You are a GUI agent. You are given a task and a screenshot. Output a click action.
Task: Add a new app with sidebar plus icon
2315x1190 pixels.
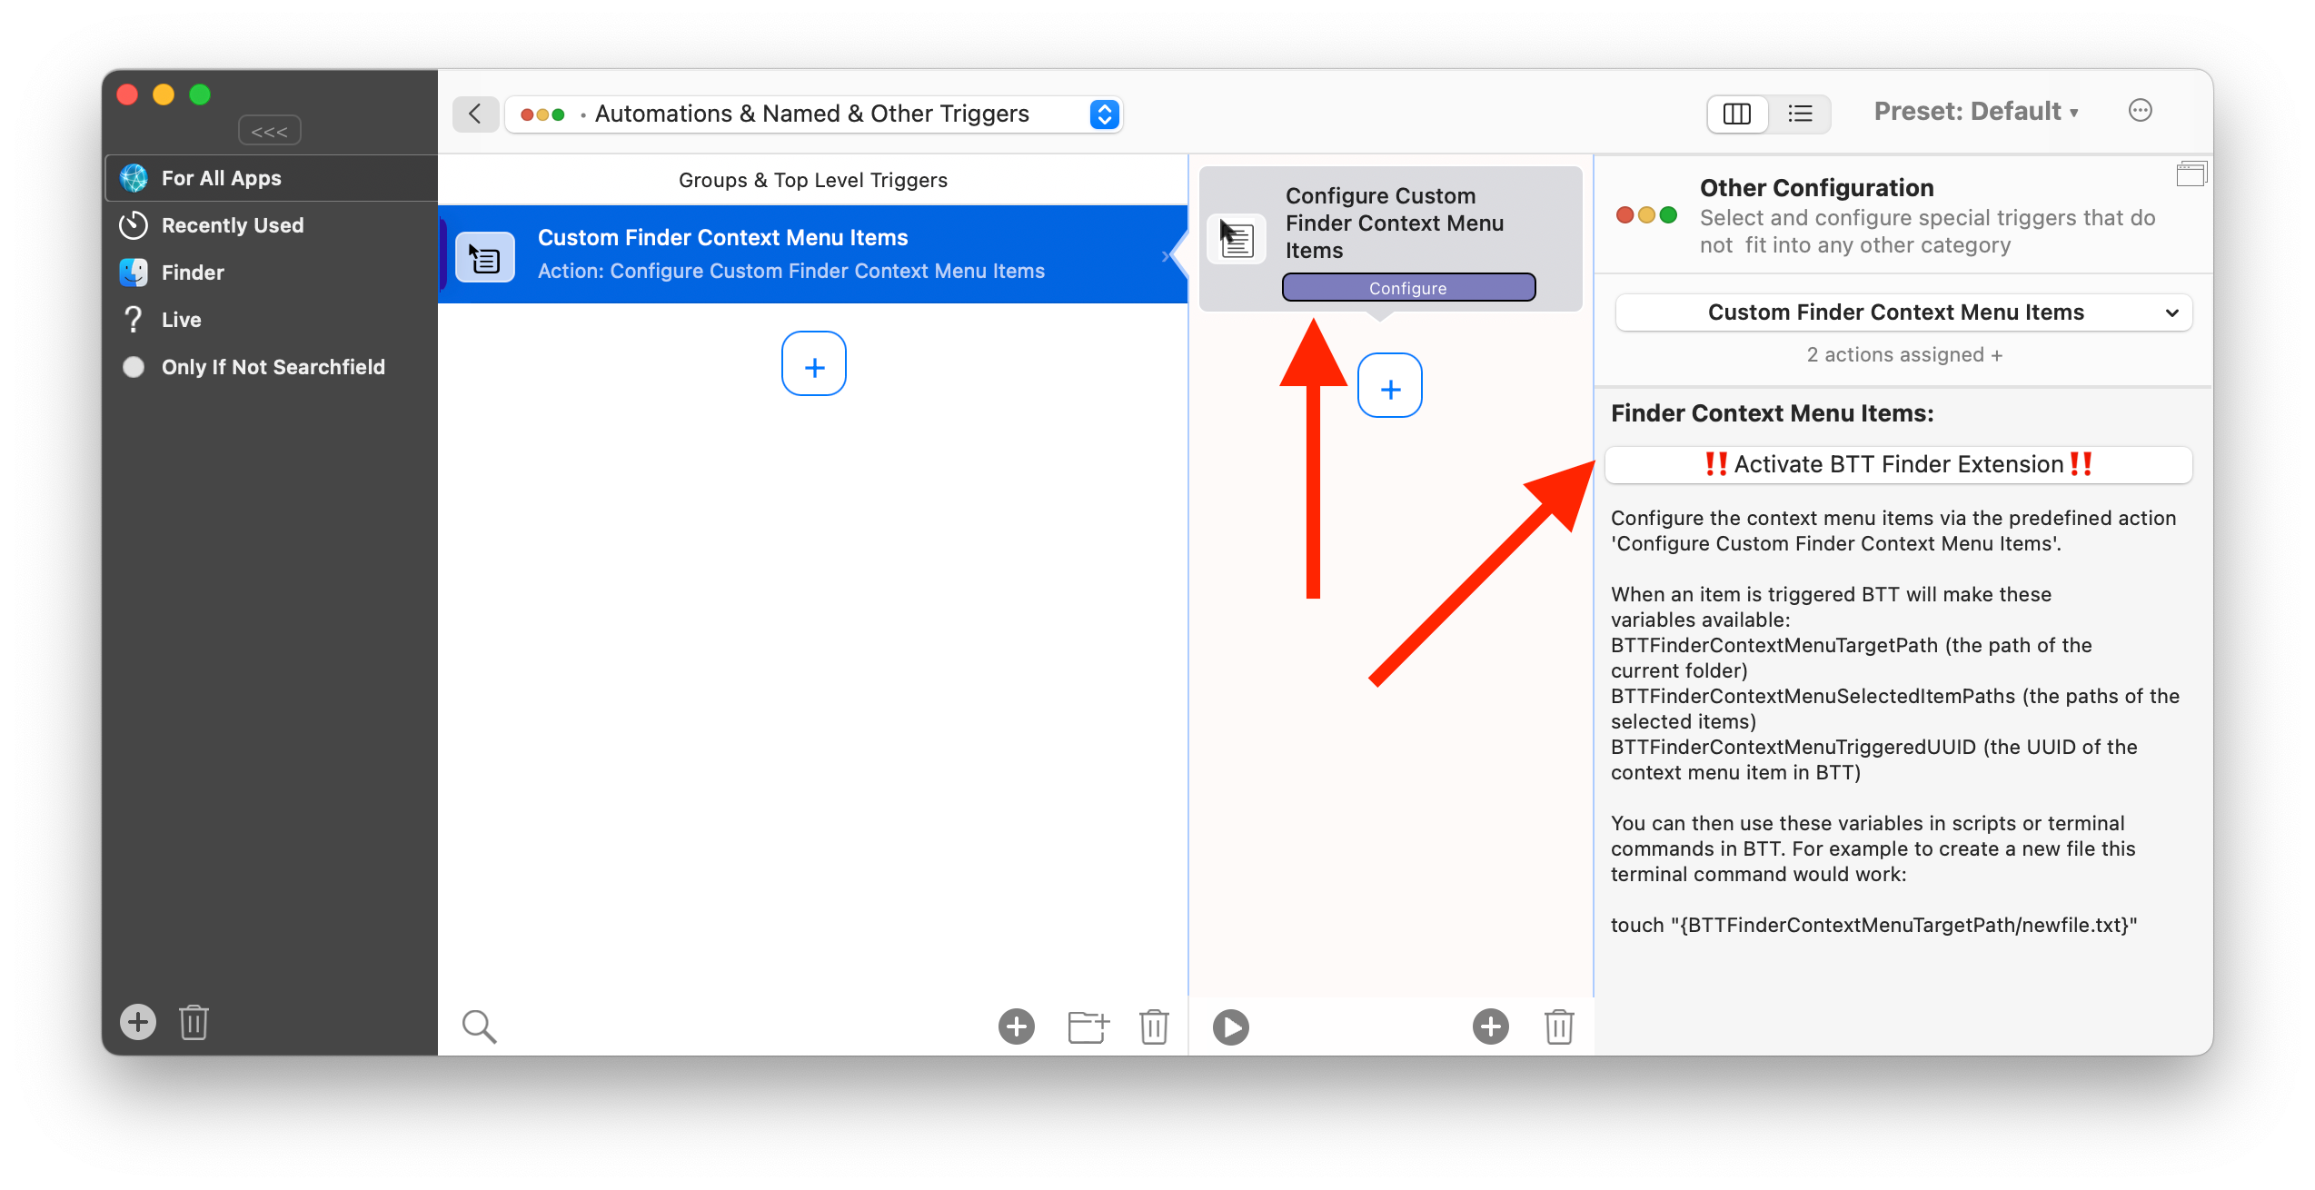click(138, 1023)
